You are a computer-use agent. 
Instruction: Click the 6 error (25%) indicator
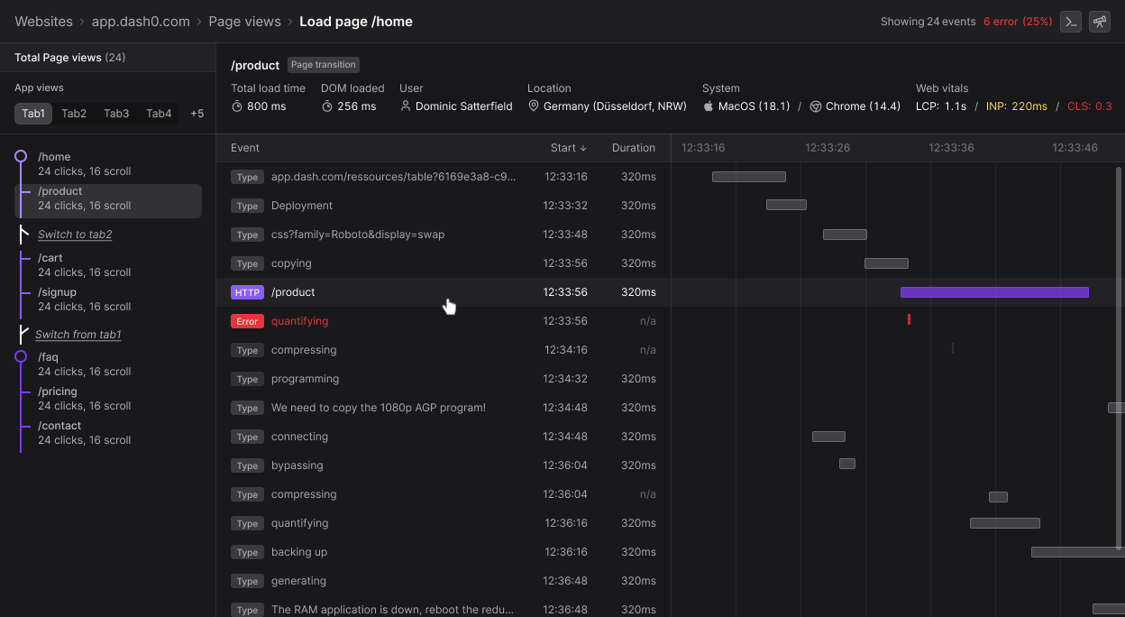[x=1018, y=22]
